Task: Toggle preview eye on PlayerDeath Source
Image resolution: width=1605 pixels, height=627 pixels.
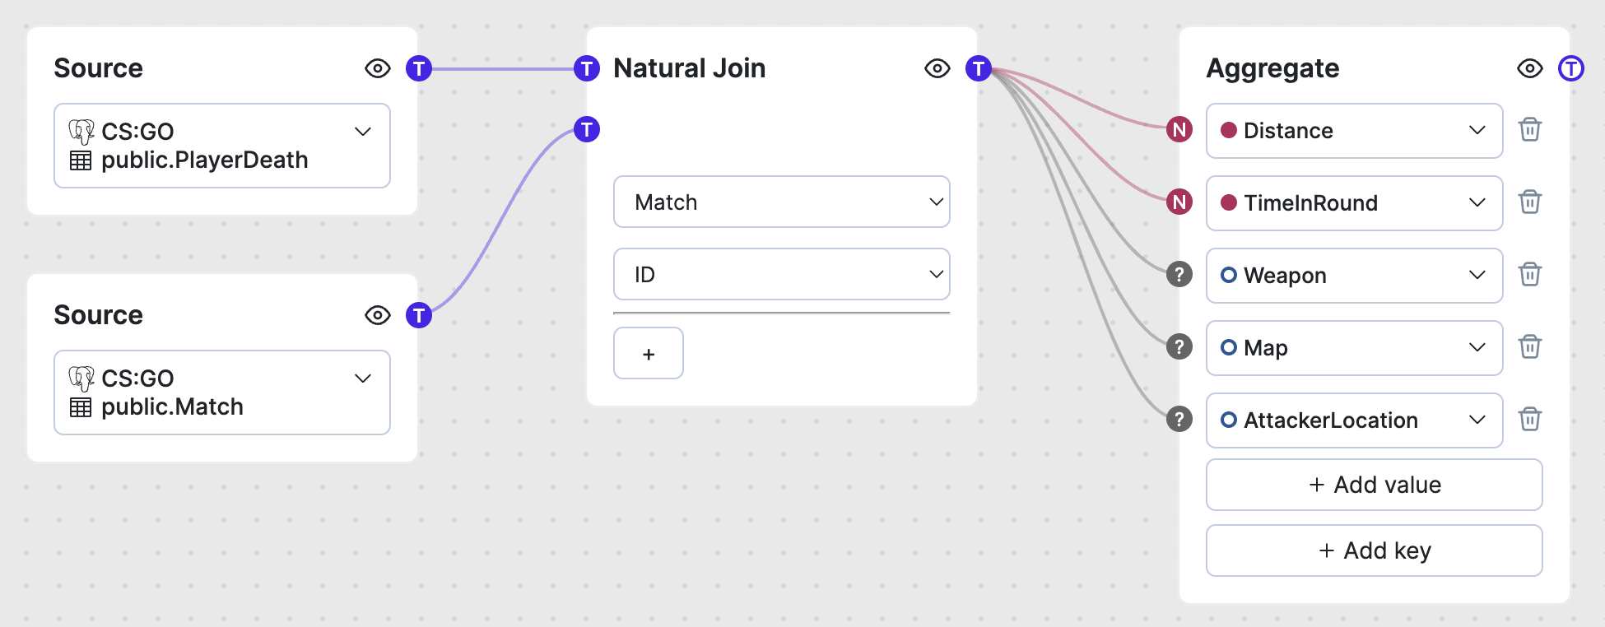Action: [378, 68]
